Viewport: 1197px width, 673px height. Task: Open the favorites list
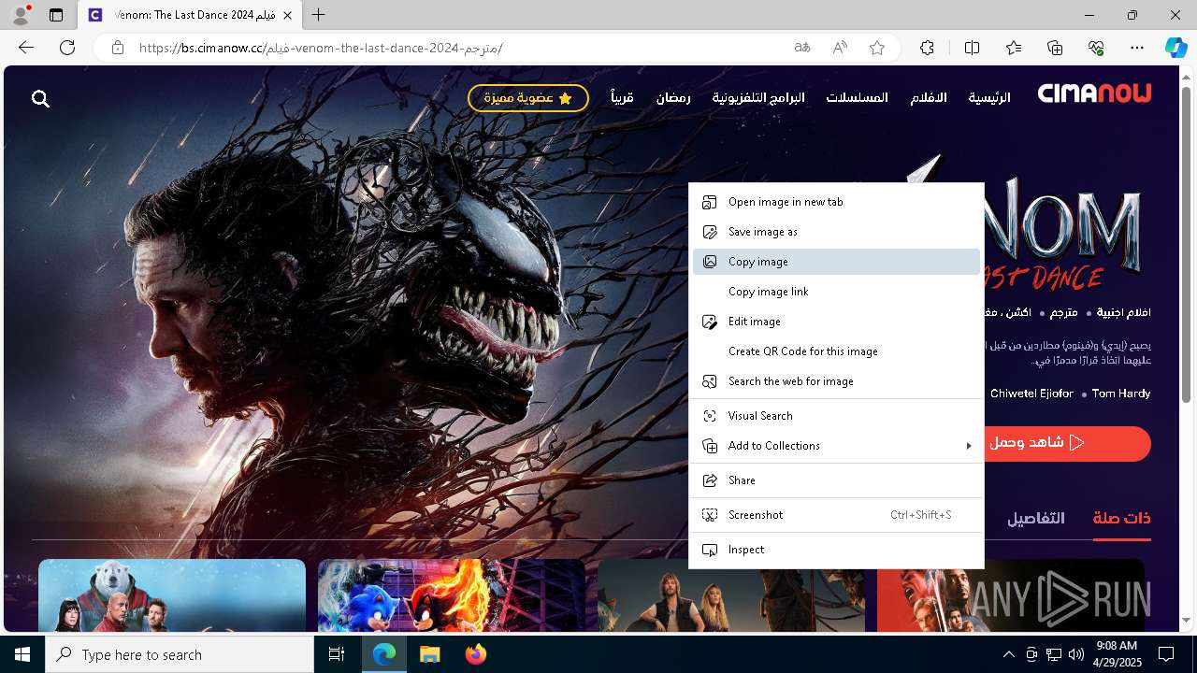[1014, 48]
